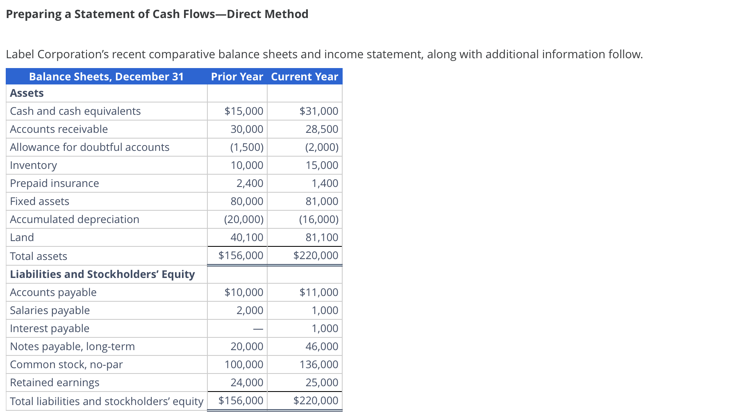
Task: Select the Land value 81,100
Action: coord(323,237)
